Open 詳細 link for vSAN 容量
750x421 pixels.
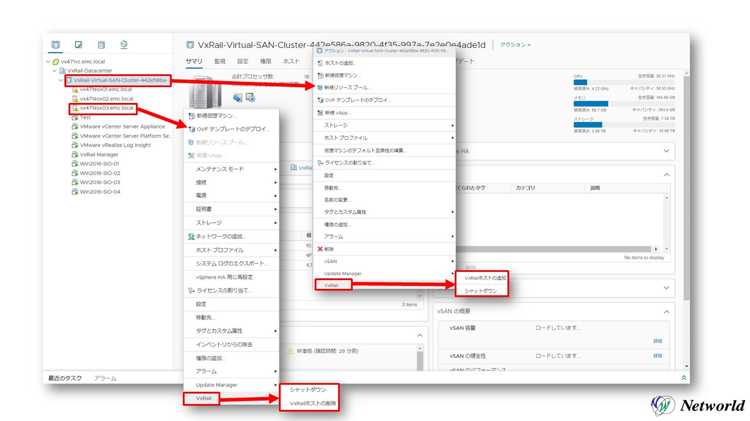tap(658, 341)
